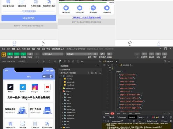The image size is (173, 129).
Task: Open the compile mode dropdown
Action: coord(76,54)
